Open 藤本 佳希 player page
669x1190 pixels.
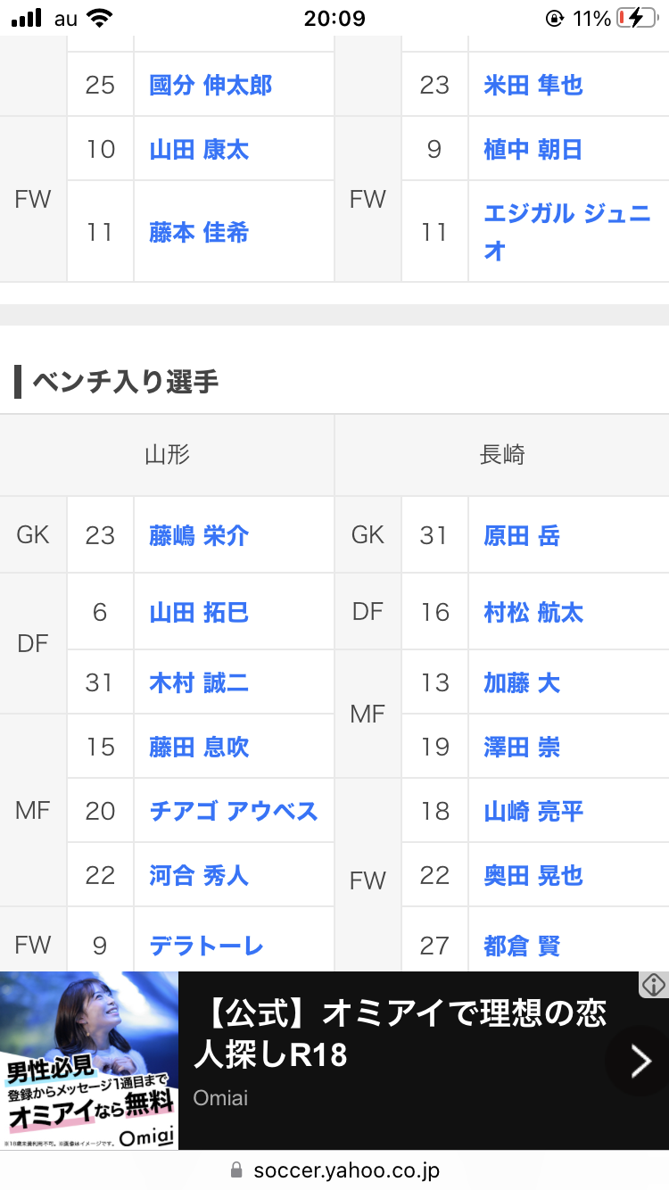point(199,232)
